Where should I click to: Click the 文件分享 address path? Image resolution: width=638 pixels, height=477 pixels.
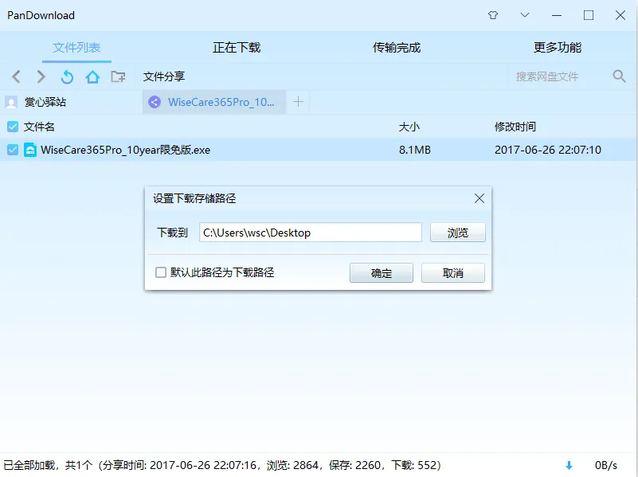click(x=164, y=76)
